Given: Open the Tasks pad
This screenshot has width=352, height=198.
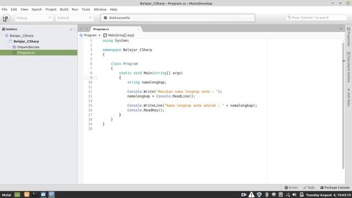Looking at the screenshot, I should pos(309,188).
